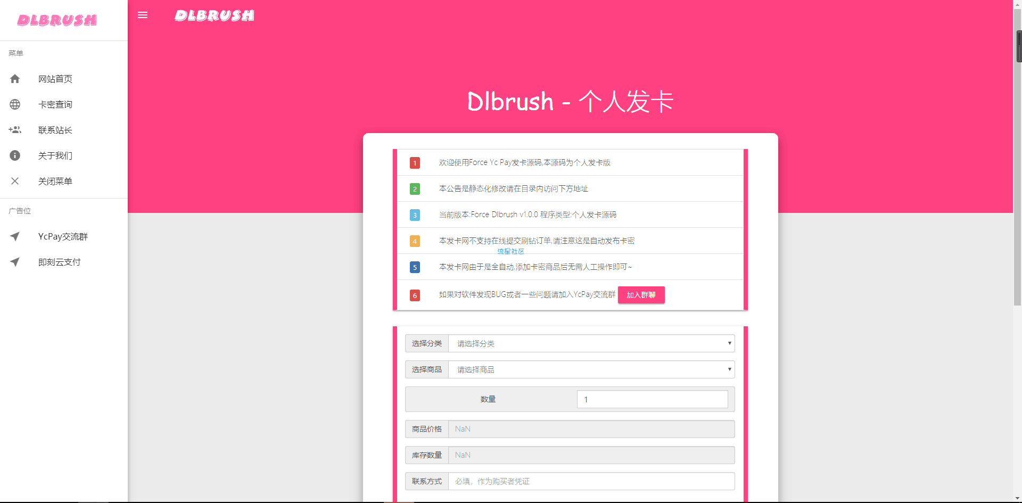Select 联系站长 in the sidebar
Screen dimensions: 1022x503
click(64, 130)
